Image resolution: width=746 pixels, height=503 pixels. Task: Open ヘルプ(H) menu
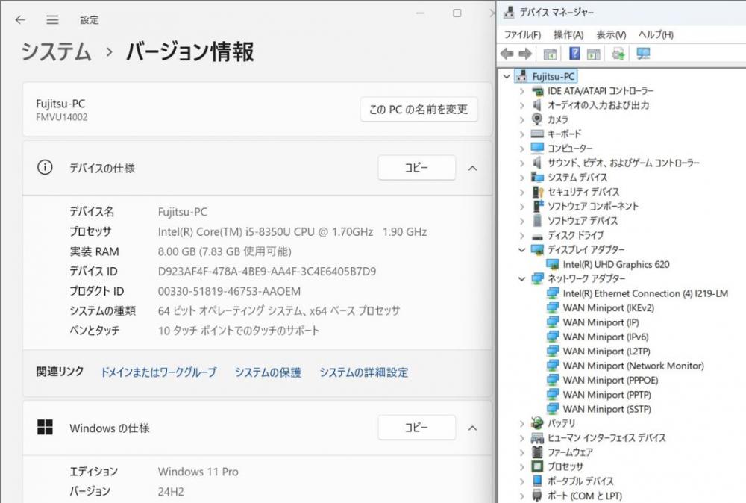click(656, 35)
